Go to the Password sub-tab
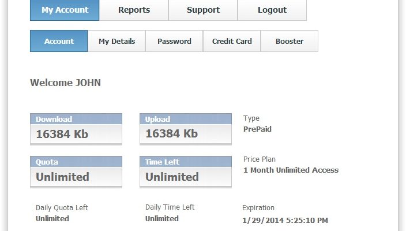The image size is (406, 231). (174, 41)
